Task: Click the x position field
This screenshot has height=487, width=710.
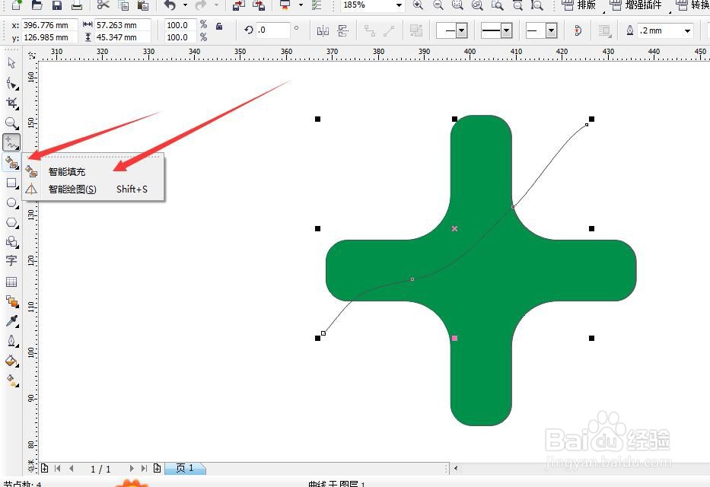Action: point(49,25)
